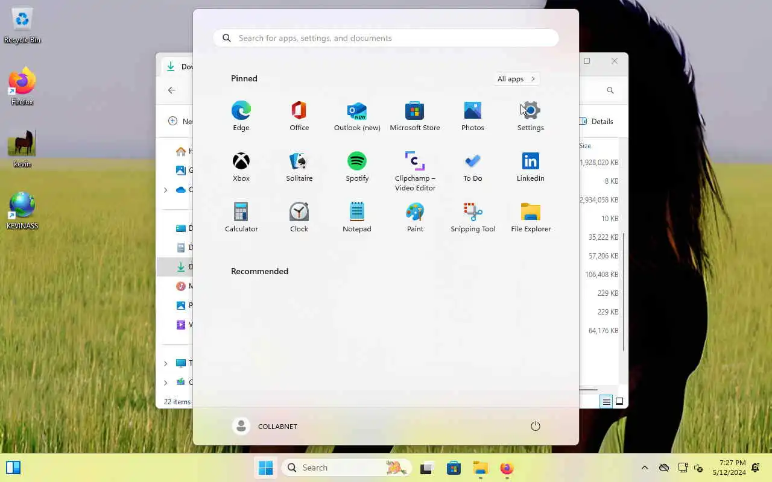Click the 1,928,020 KB size cell
The height and width of the screenshot is (482, 772).
[599, 163]
